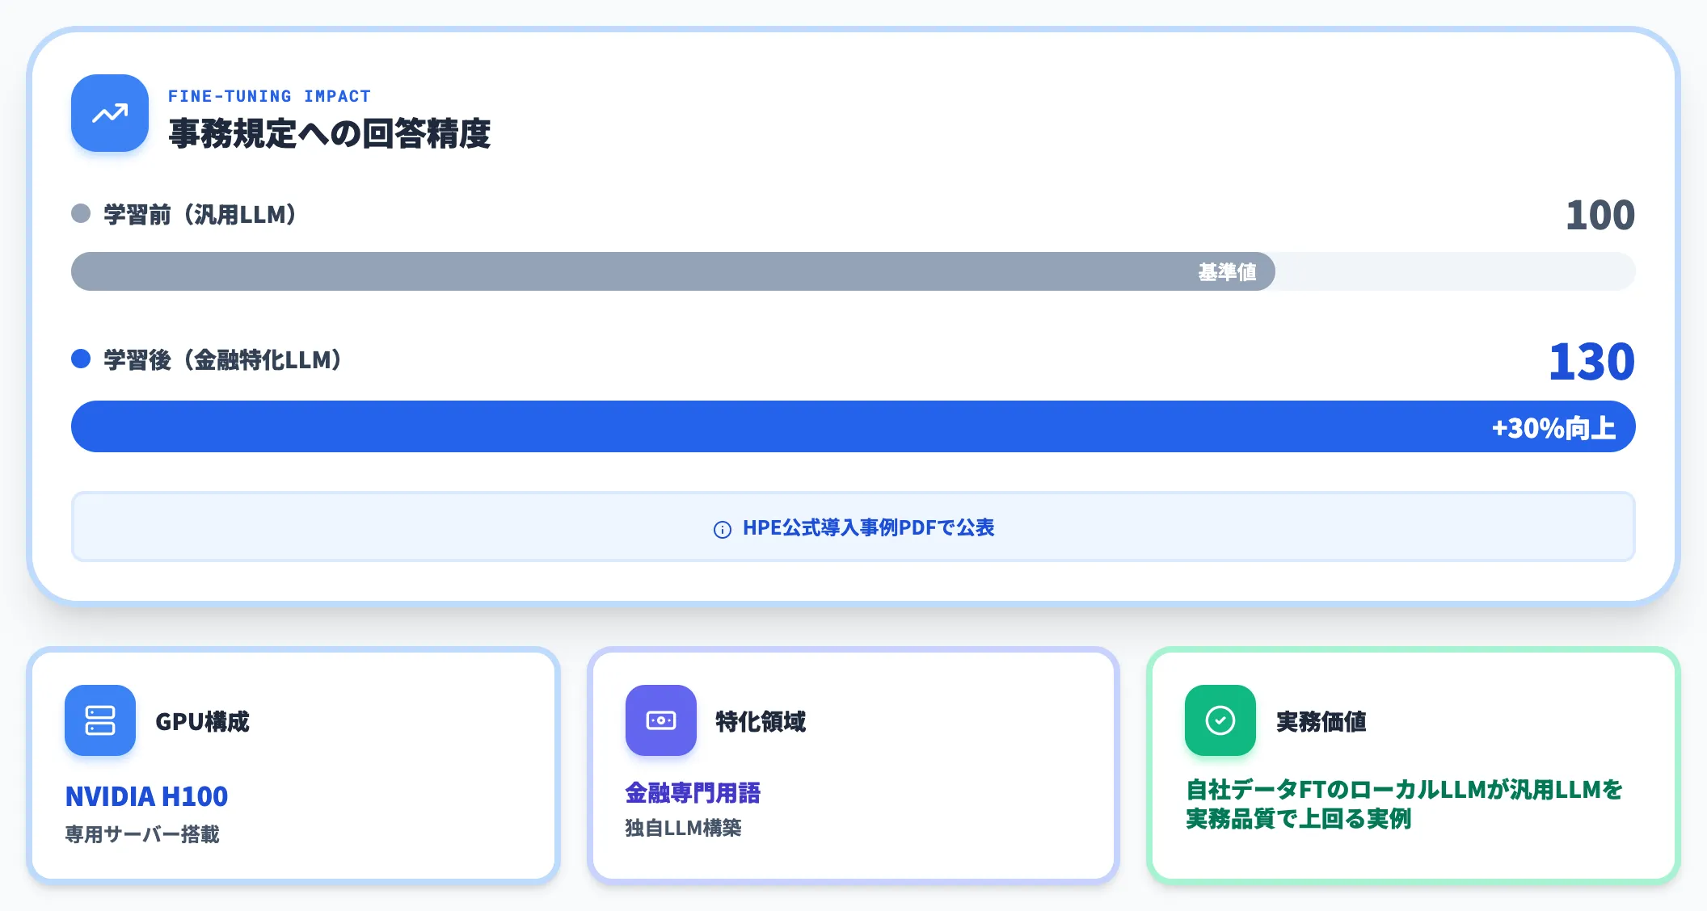Viewport: 1707px width, 911px height.
Task: Click the FINE-TUNING IMPACT label
Action: click(x=270, y=96)
